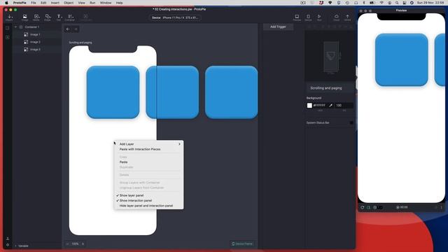Image resolution: width=448 pixels, height=252 pixels.
Task: Click top icon in left sidebar strip
Action: pos(8,28)
